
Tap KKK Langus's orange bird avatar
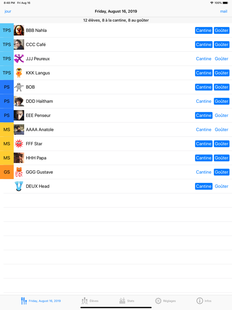coord(19,73)
